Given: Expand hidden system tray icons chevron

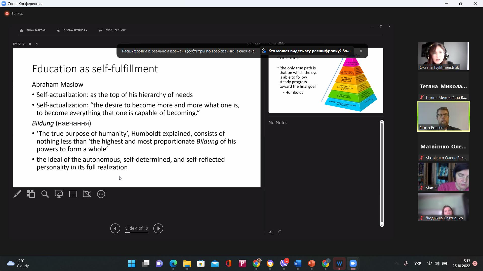Looking at the screenshot, I should [397, 263].
